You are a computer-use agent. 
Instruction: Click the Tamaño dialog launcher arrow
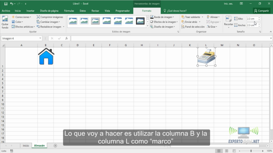(x=261, y=31)
